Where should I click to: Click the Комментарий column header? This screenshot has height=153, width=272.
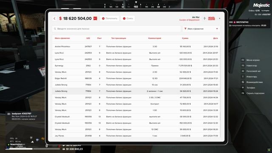tap(155, 38)
